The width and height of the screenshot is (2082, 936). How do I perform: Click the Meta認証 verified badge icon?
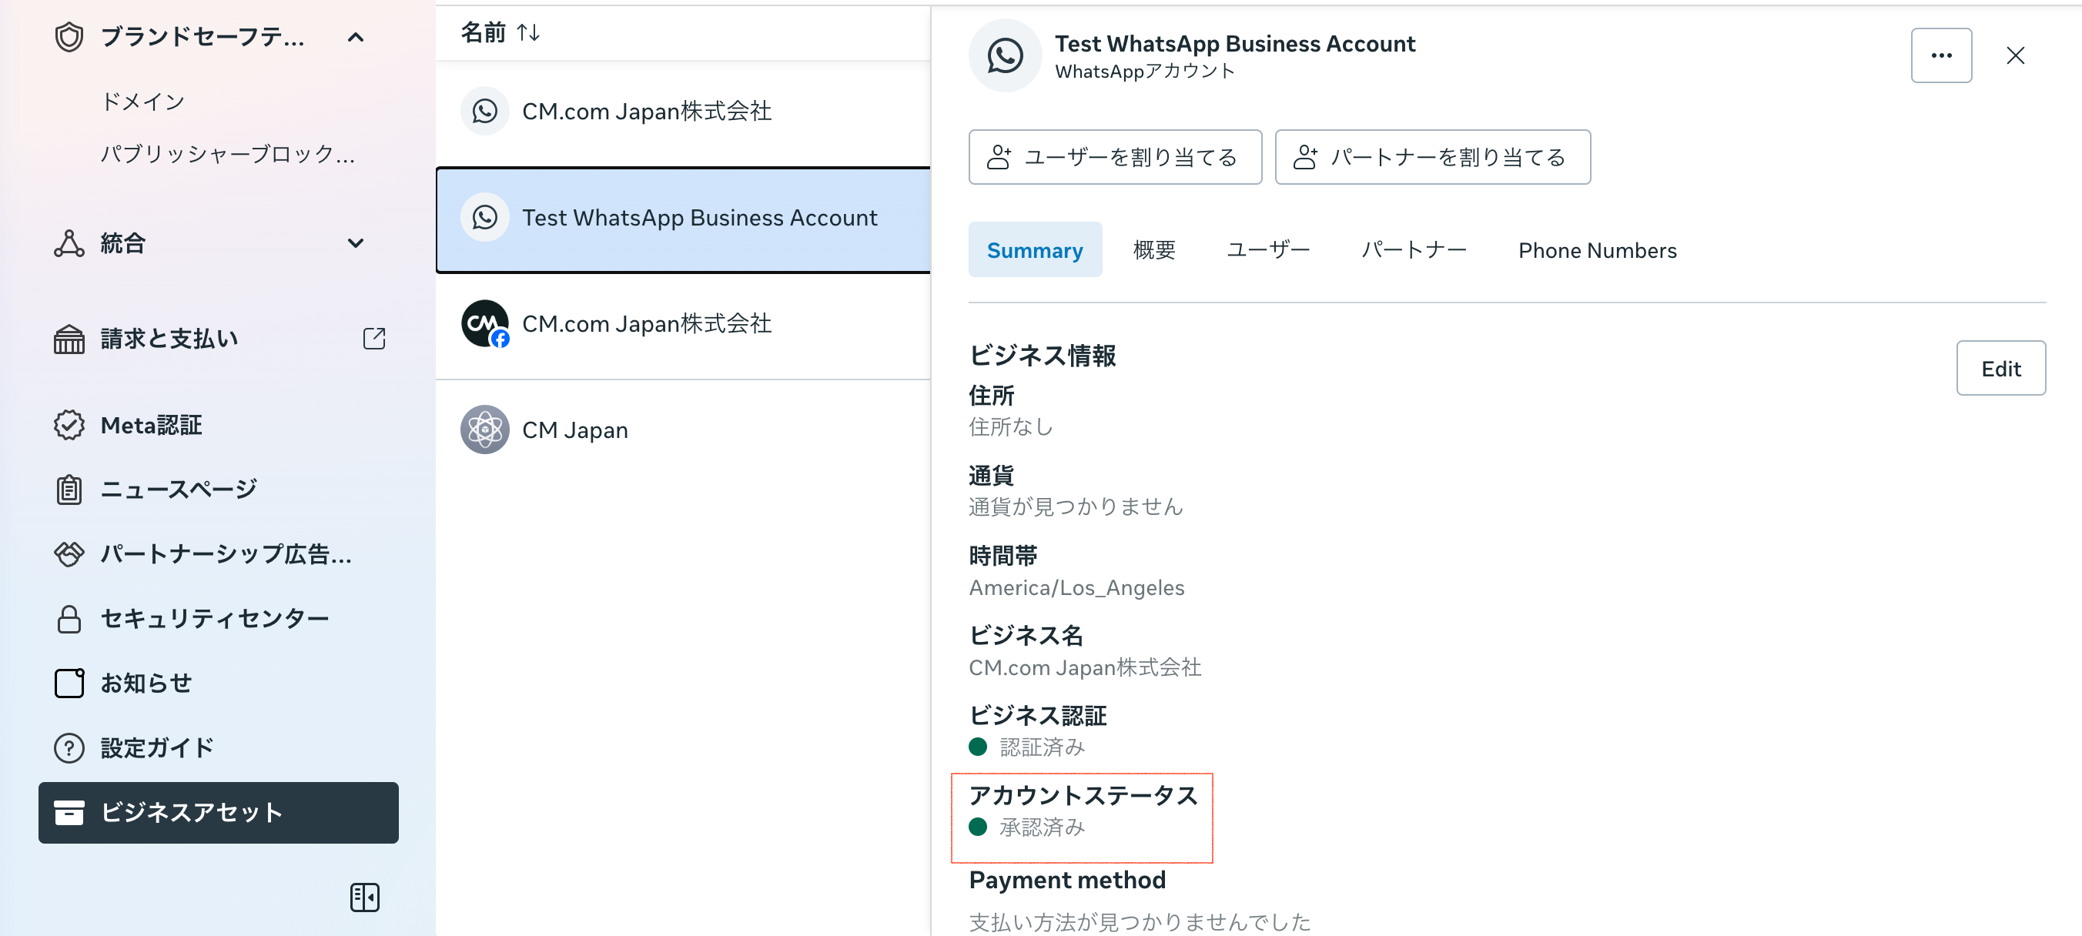(69, 425)
